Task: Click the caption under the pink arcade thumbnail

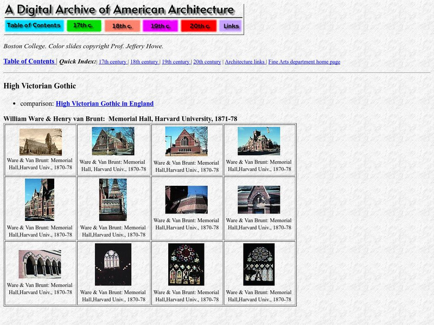Action: coord(40,289)
